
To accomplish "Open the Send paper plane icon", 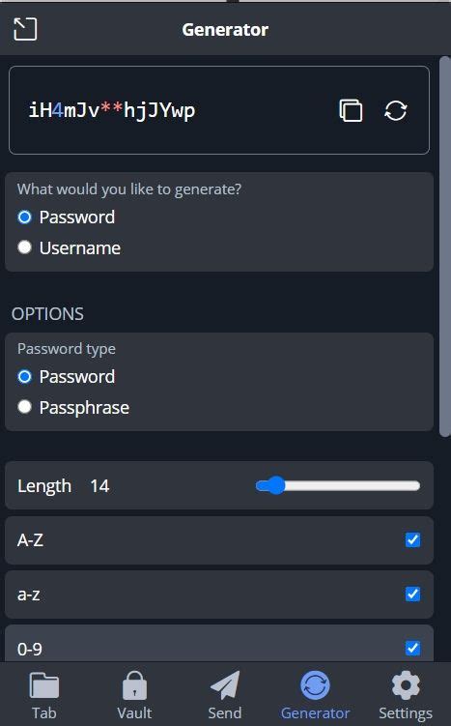I will (x=225, y=685).
